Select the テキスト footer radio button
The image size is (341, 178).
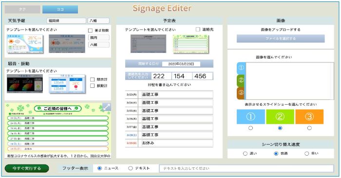coord(131,168)
